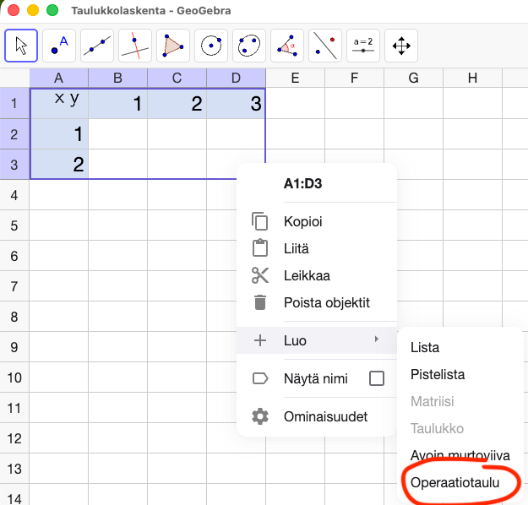
Task: Activate the Circle with center tool
Action: (211, 46)
